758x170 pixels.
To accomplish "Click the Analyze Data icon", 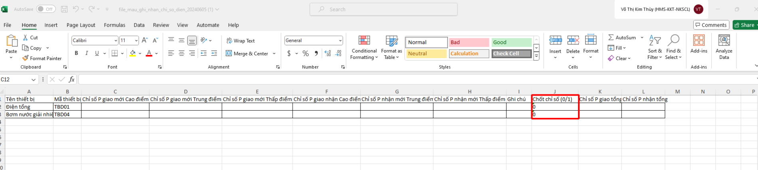I will point(724,41).
